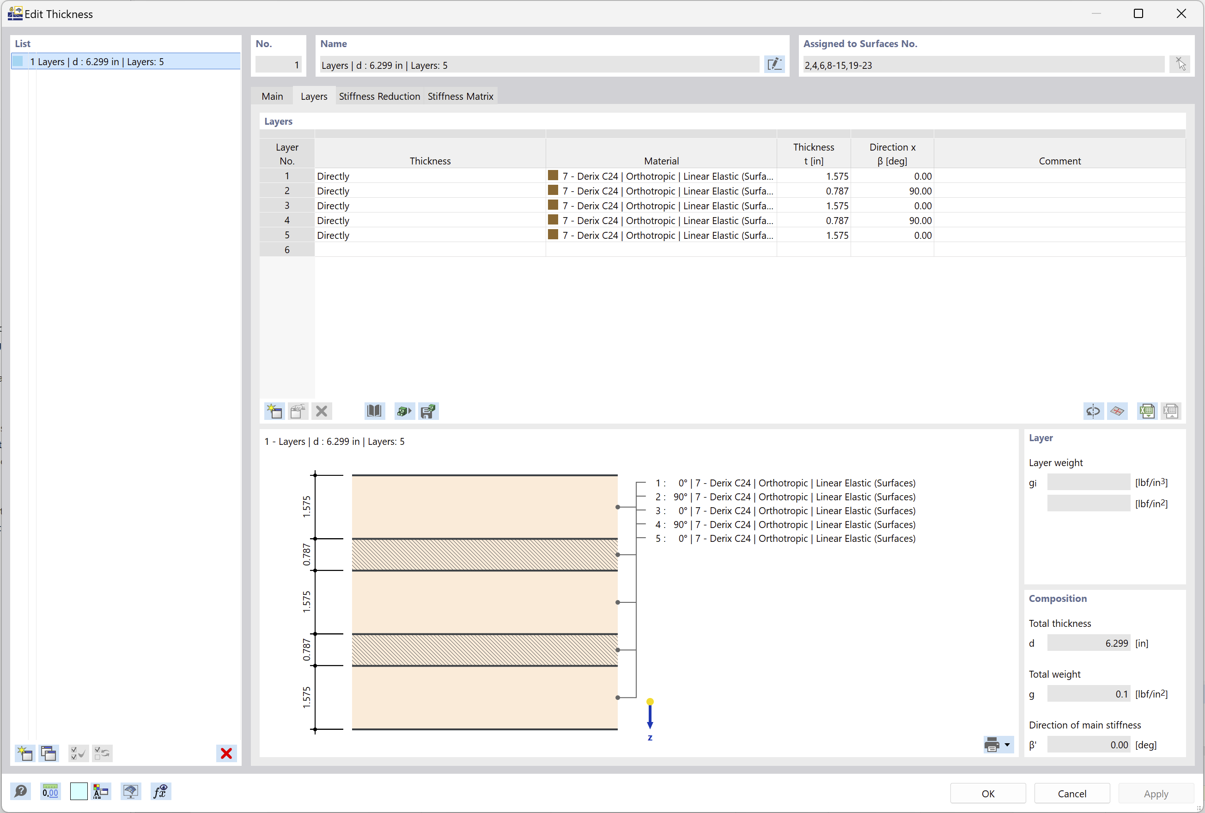This screenshot has height=813, width=1205.
Task: Click the save layer configuration icon
Action: [427, 411]
